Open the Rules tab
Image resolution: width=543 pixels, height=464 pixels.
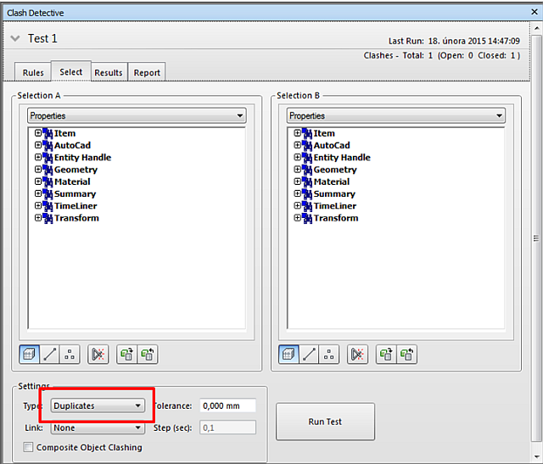pos(33,73)
